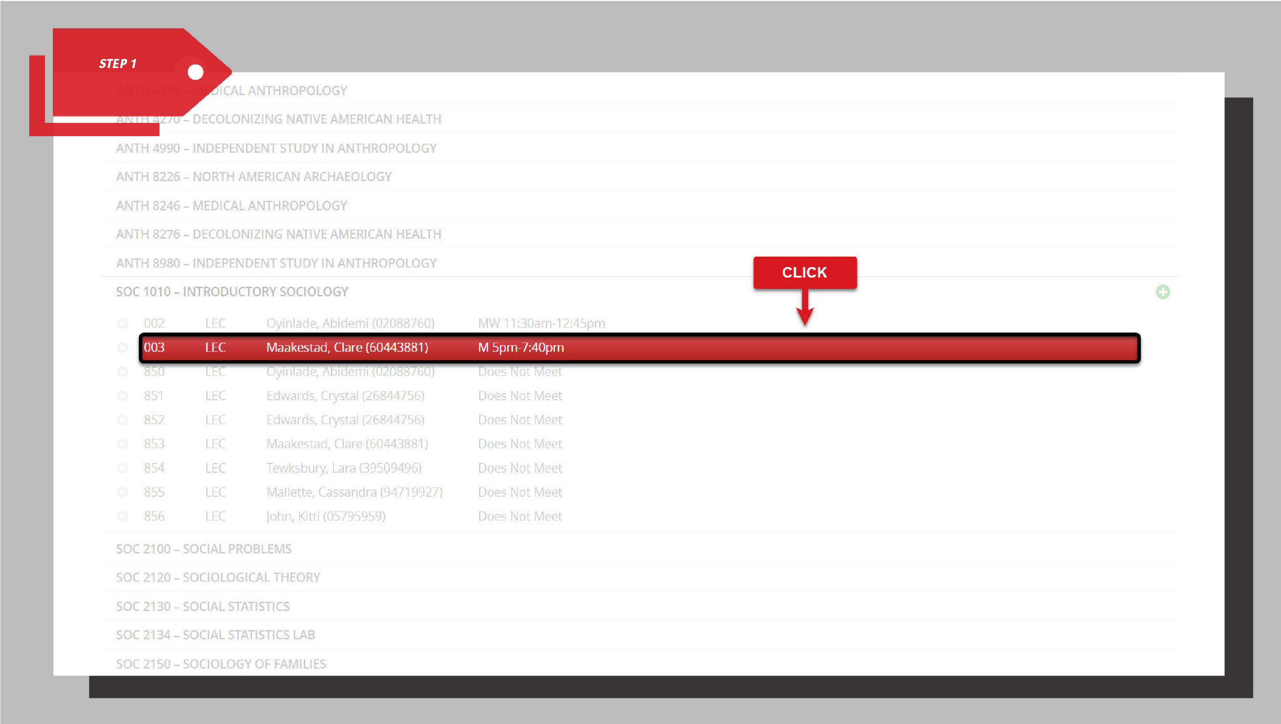The image size is (1281, 724).
Task: Click the remove icon beside section 002
Action: pyautogui.click(x=123, y=323)
